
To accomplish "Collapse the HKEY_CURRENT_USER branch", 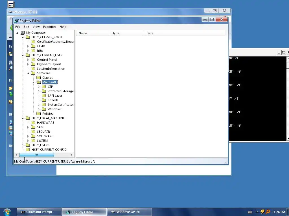I will 23,55.
